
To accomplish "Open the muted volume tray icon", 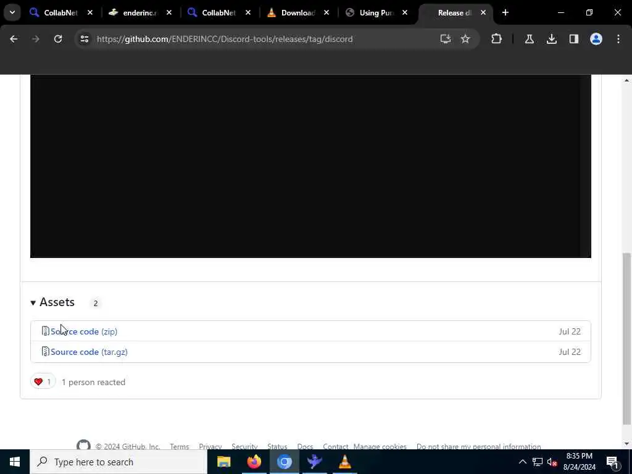I will 552,462.
